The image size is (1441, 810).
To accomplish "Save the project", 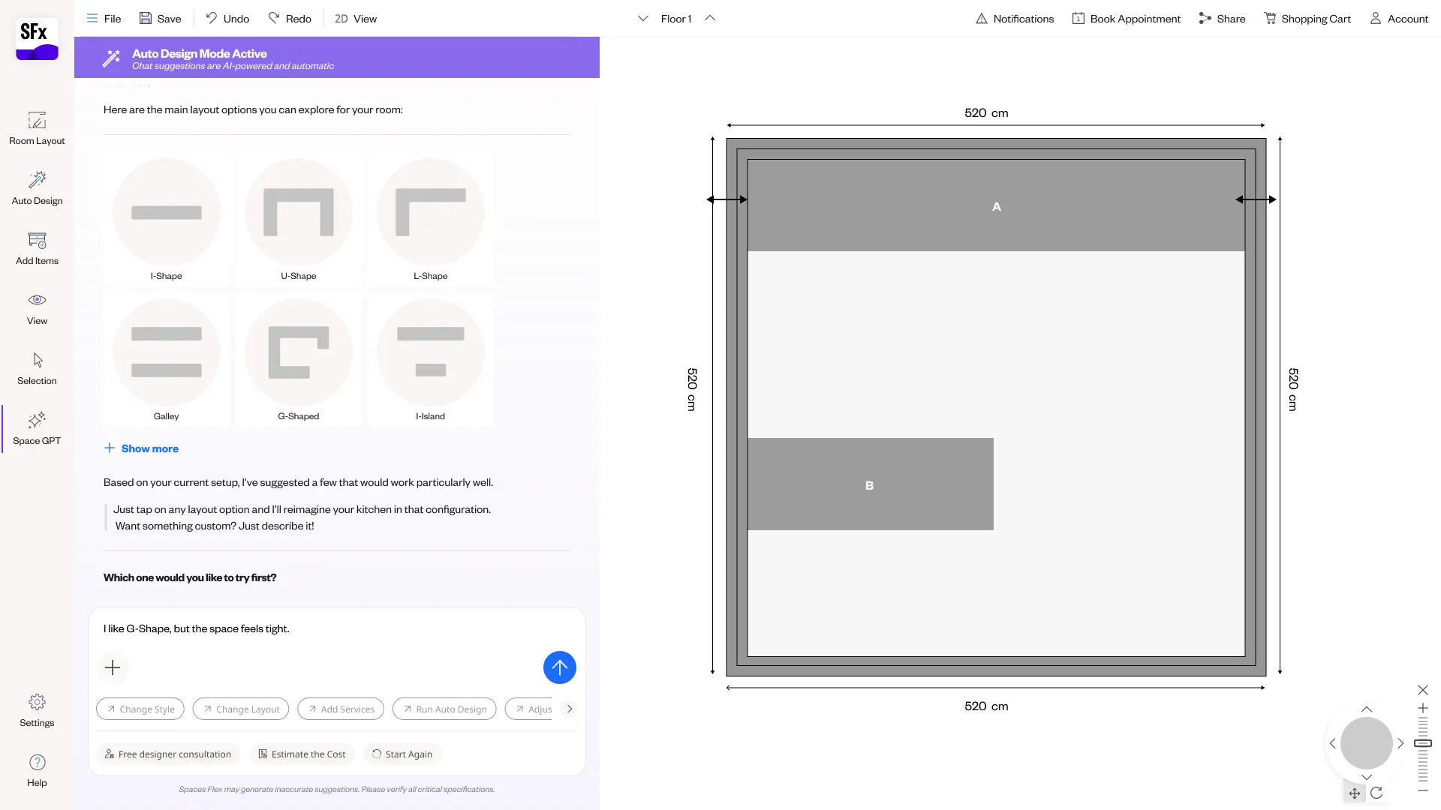I will 160,19.
